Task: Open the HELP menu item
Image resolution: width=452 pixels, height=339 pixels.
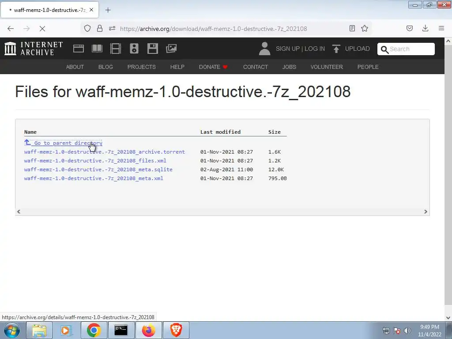Action: tap(177, 67)
